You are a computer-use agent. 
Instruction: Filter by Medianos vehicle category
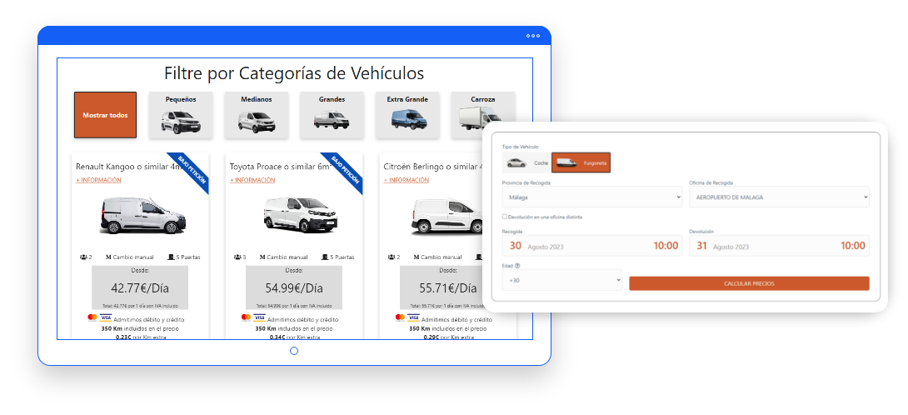click(x=257, y=115)
